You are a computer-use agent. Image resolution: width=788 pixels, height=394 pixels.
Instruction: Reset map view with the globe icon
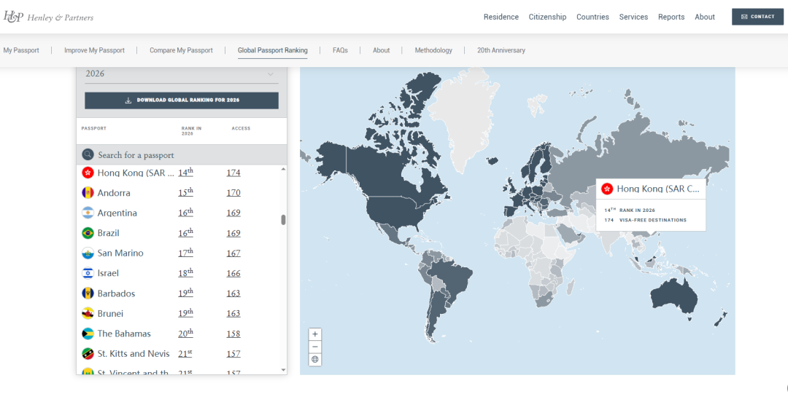(x=315, y=359)
